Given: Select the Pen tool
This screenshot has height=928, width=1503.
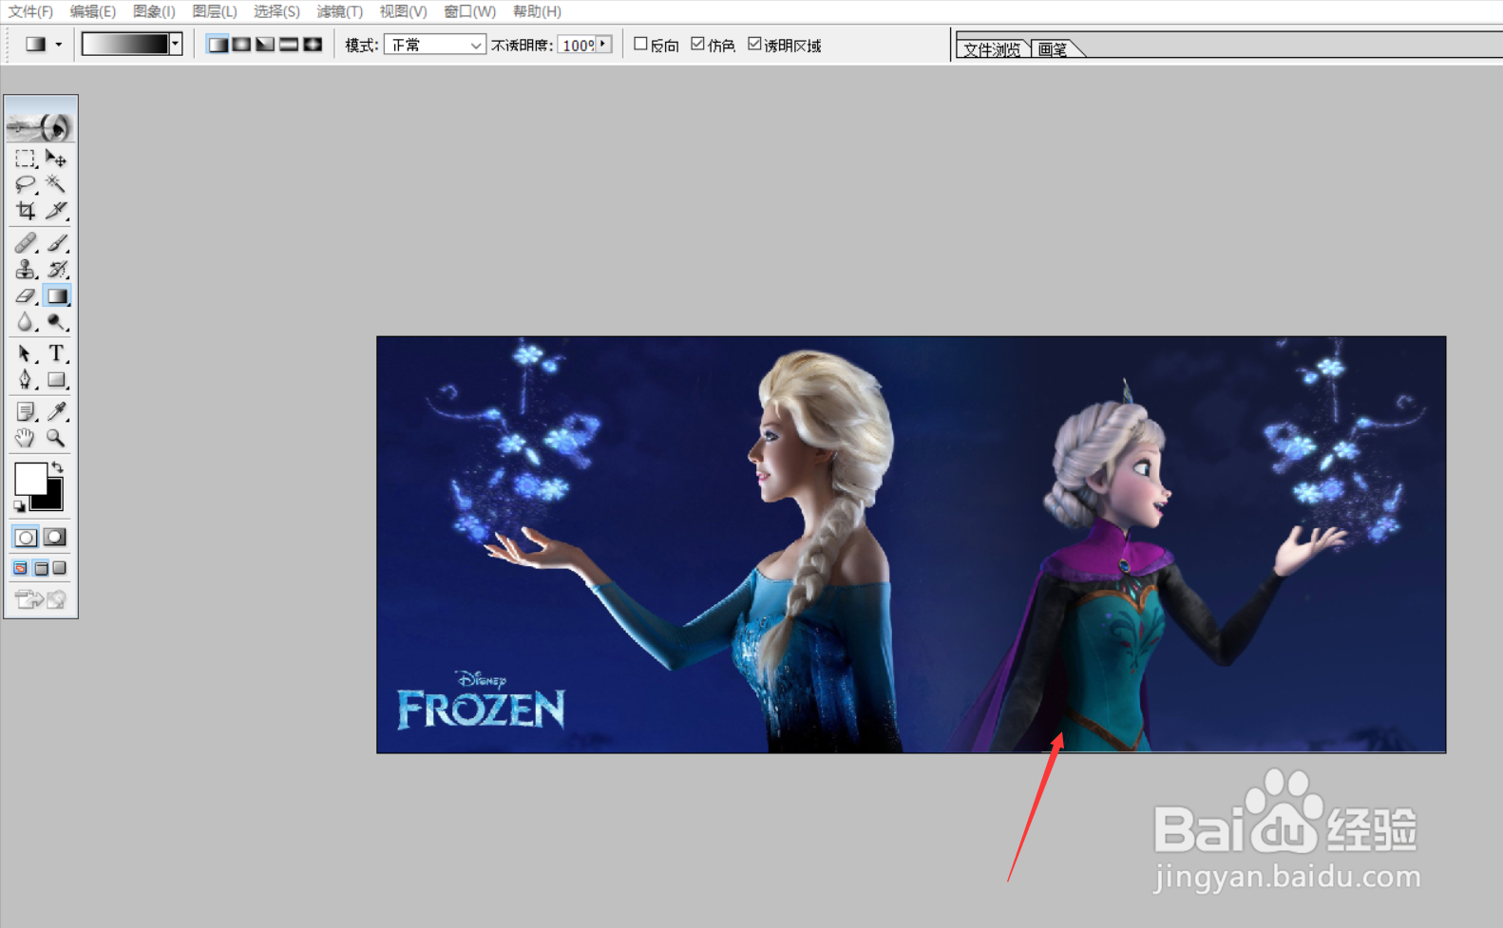Looking at the screenshot, I should point(26,380).
